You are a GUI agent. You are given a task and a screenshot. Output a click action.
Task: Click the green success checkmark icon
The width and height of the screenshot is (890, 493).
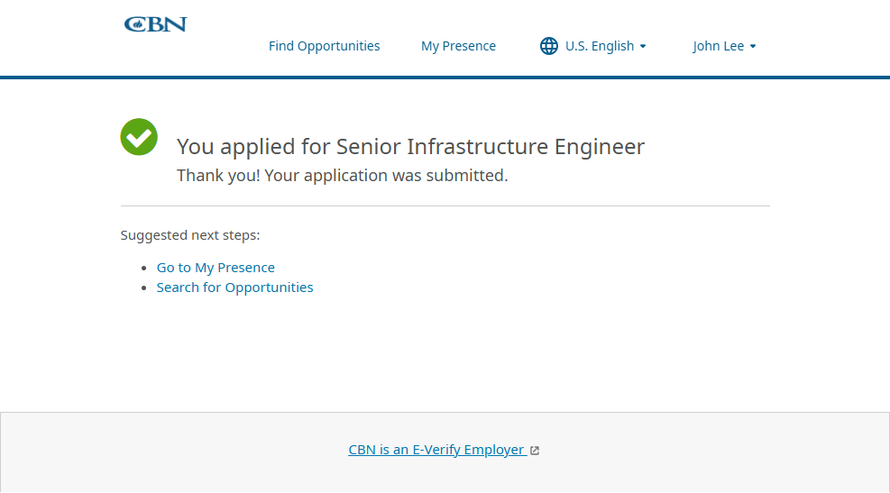(x=139, y=137)
